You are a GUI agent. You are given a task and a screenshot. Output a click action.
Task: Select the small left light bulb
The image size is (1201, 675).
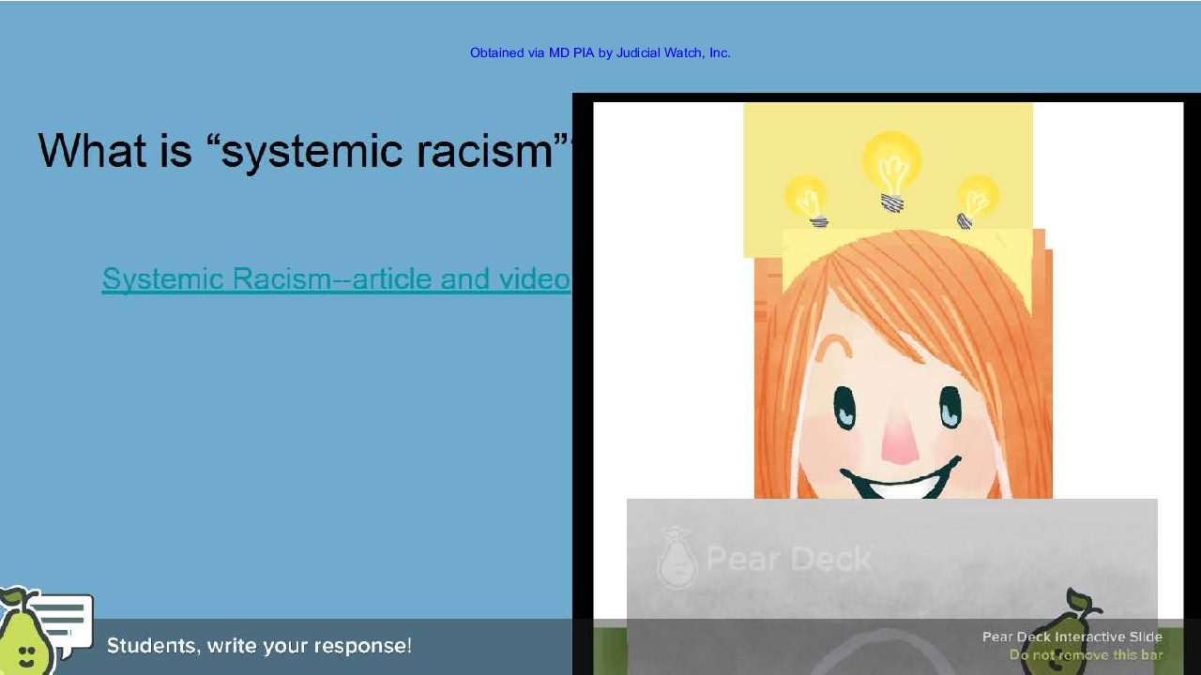(806, 200)
